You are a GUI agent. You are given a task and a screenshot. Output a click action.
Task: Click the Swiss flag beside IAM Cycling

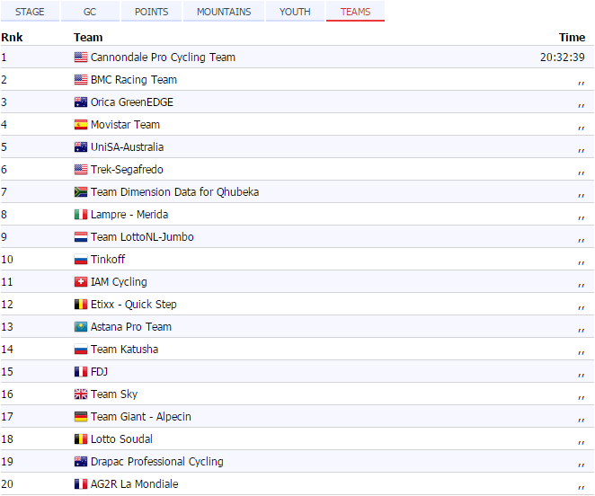coord(81,281)
